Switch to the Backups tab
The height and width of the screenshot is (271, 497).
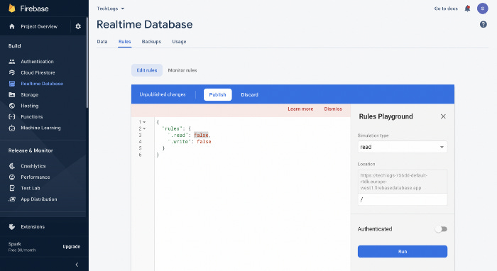click(151, 41)
